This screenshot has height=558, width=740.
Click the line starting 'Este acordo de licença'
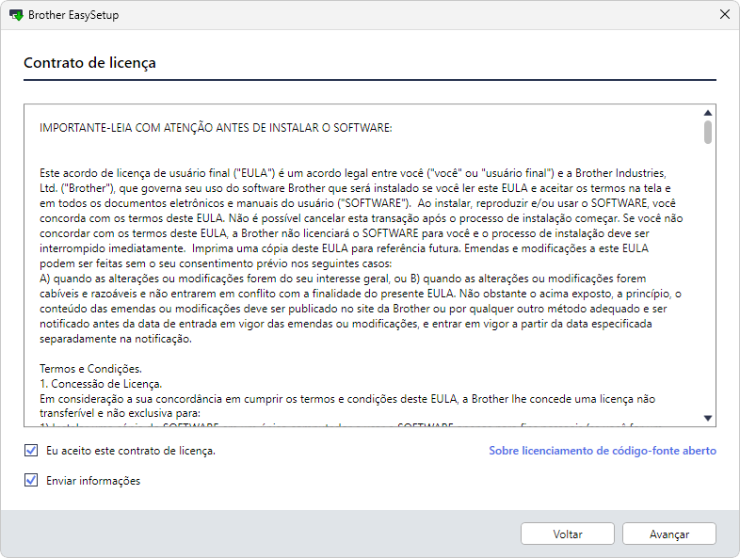(x=352, y=173)
